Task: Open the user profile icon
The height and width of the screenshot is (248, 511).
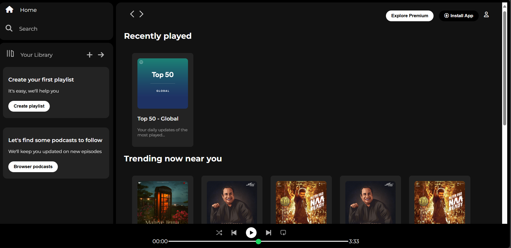Action: tap(486, 15)
